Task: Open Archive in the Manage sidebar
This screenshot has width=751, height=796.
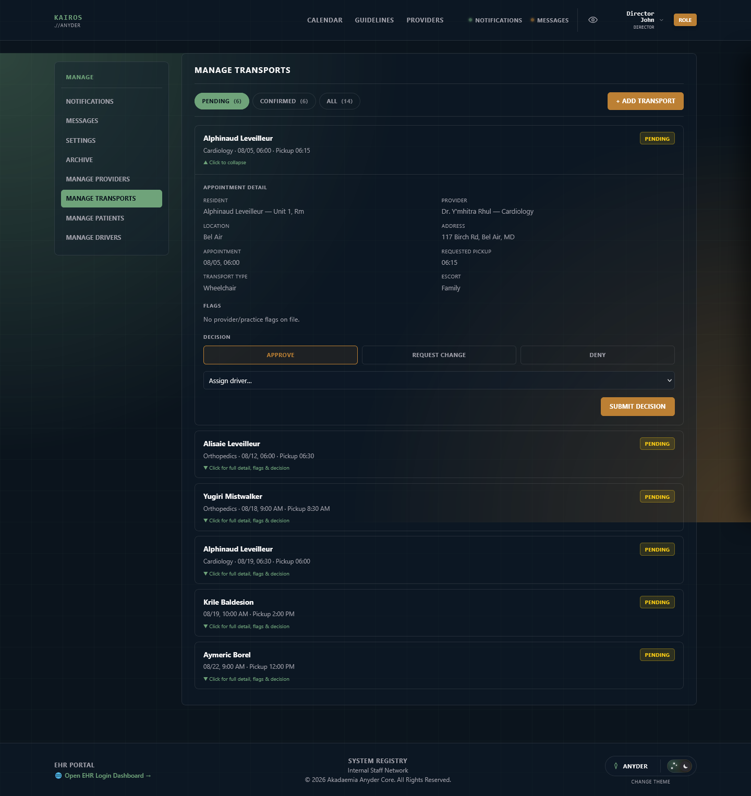Action: click(112, 160)
